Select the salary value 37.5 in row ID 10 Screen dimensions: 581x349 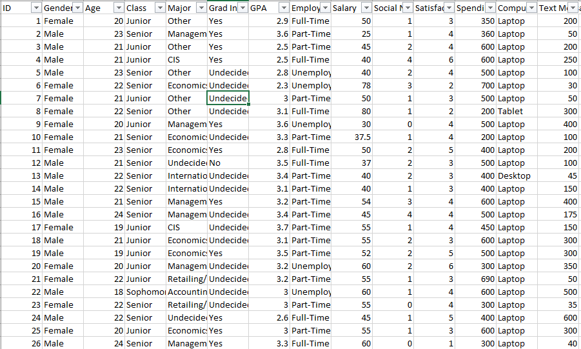(x=351, y=137)
